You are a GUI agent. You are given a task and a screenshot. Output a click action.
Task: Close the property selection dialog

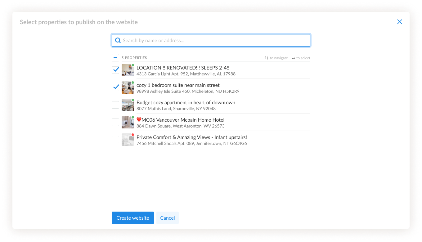click(x=400, y=22)
